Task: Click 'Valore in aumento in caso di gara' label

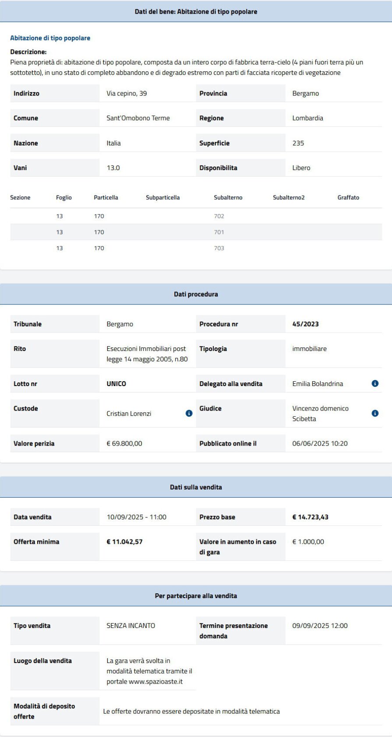Action: [x=237, y=547]
